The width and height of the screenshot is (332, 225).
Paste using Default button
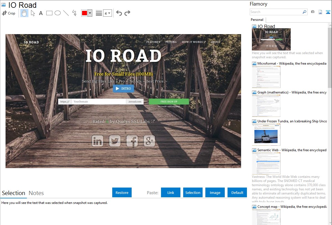point(237,193)
